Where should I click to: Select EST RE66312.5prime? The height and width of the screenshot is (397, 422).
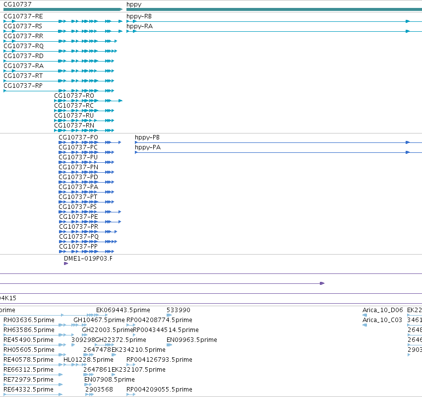28,370
